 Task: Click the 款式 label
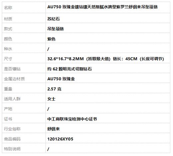8,29
